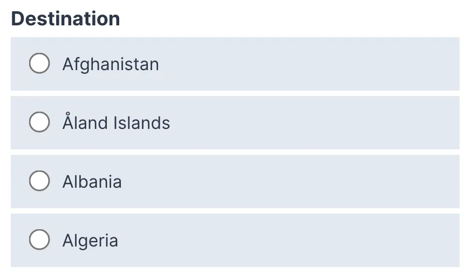Image resolution: width=465 pixels, height=274 pixels.
Task: Select the Åland Islands radio button circle
Action: click(x=39, y=123)
